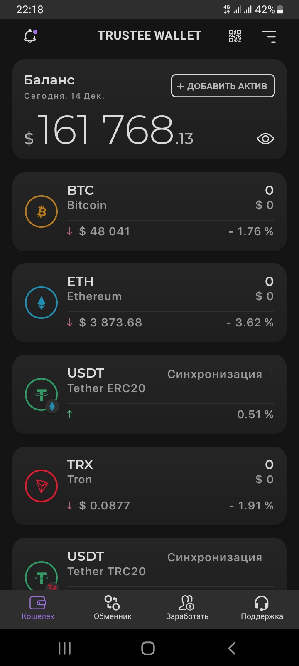Tap the Bitcoin coin icon

[x=42, y=211]
